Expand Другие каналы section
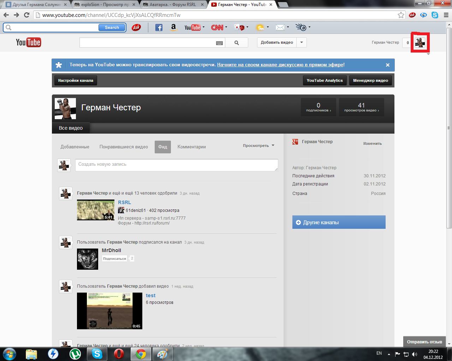452x361 pixels. click(x=339, y=222)
